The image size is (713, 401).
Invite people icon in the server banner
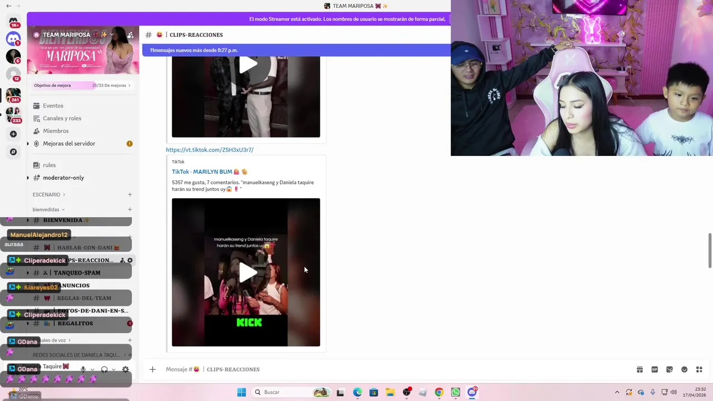click(x=130, y=35)
